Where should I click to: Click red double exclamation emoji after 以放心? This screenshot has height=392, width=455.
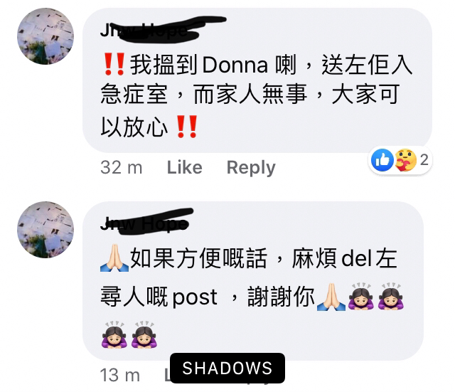tap(187, 127)
